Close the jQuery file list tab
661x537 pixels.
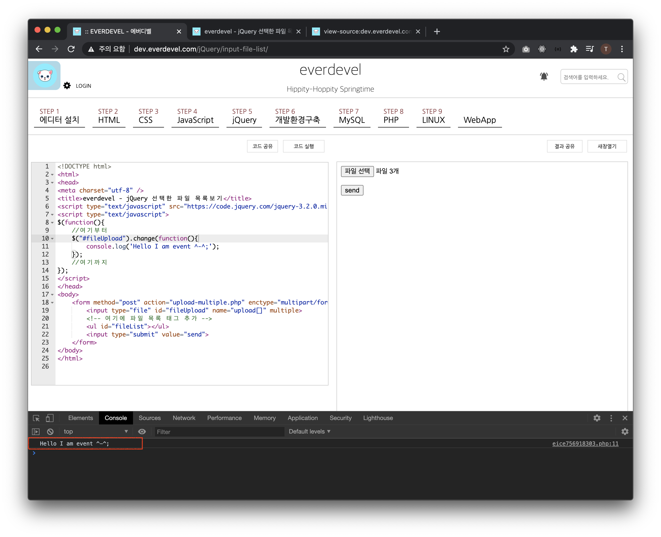298,31
